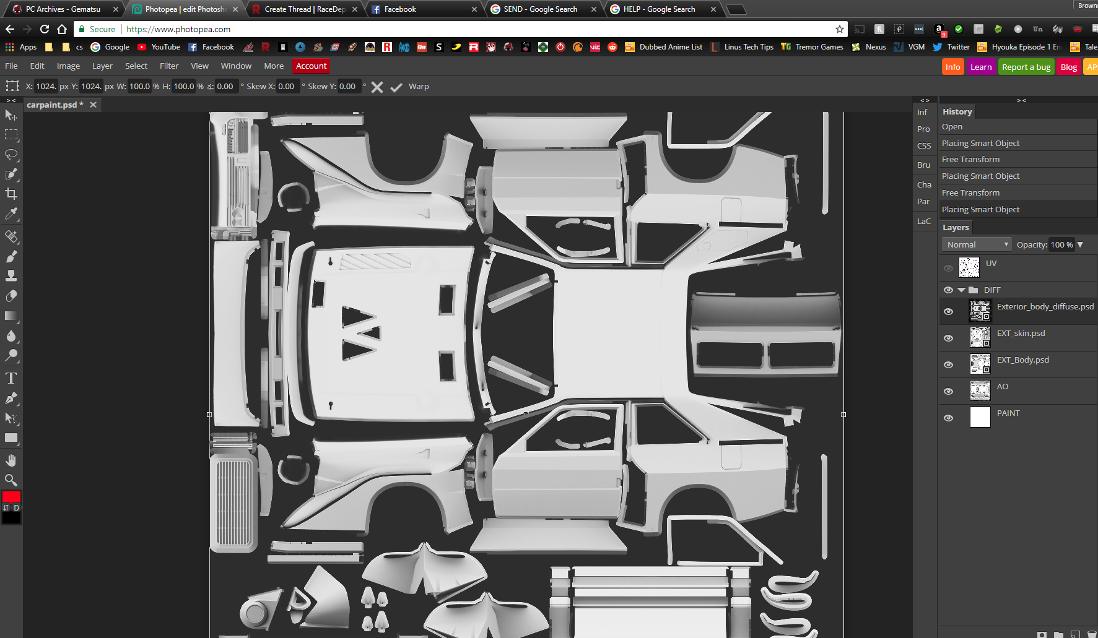The image size is (1098, 638).
Task: Select the Path Select tool
Action: tap(11, 418)
